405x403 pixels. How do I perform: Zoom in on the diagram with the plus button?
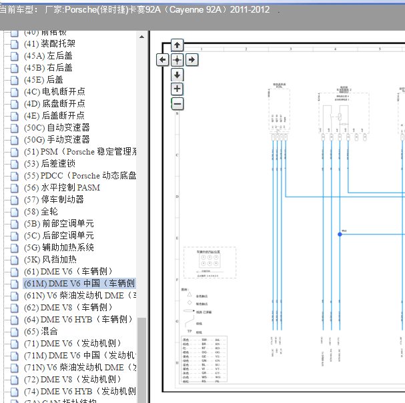click(x=177, y=89)
